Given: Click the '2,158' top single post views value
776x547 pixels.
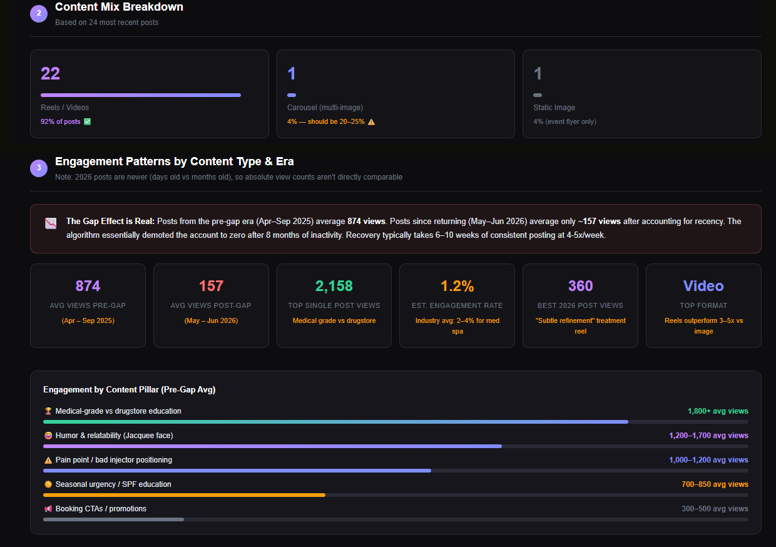Looking at the screenshot, I should 334,286.
